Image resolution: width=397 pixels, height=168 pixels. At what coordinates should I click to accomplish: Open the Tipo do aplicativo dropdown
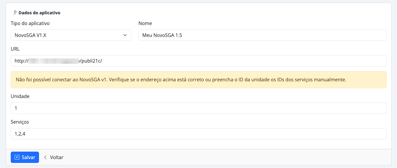click(x=71, y=35)
